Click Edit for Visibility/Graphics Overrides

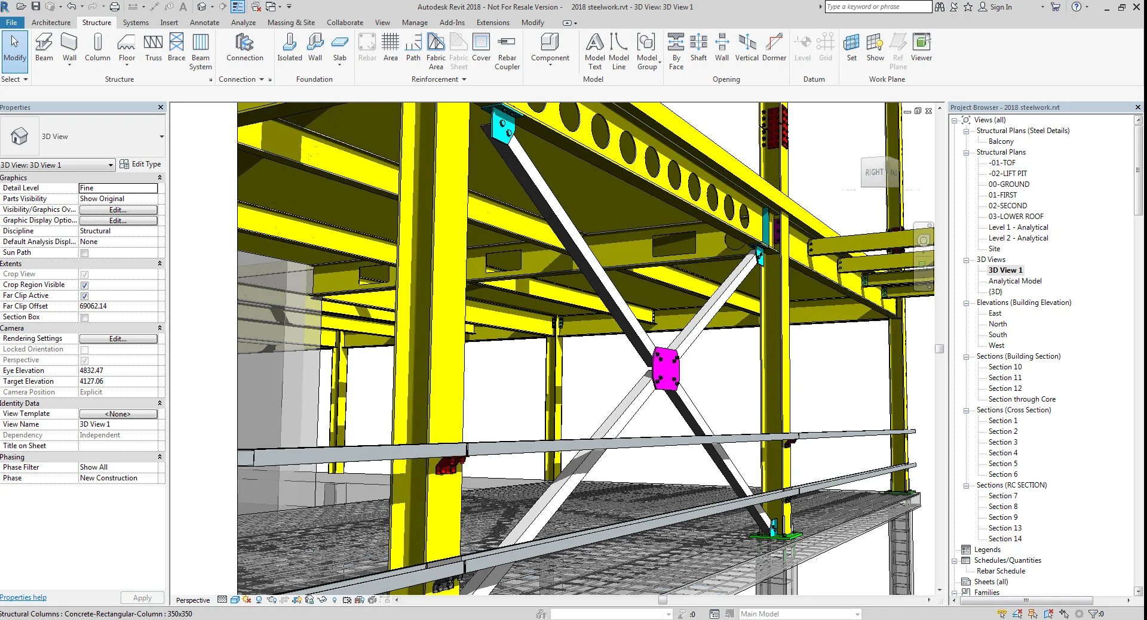(118, 210)
